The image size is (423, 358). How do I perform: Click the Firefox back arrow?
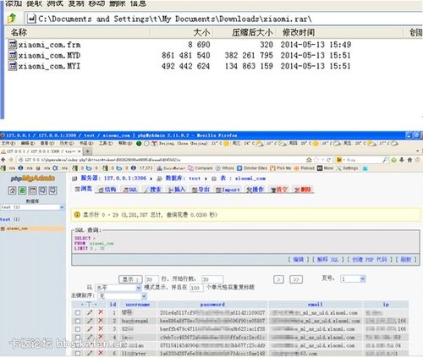click(x=3, y=160)
